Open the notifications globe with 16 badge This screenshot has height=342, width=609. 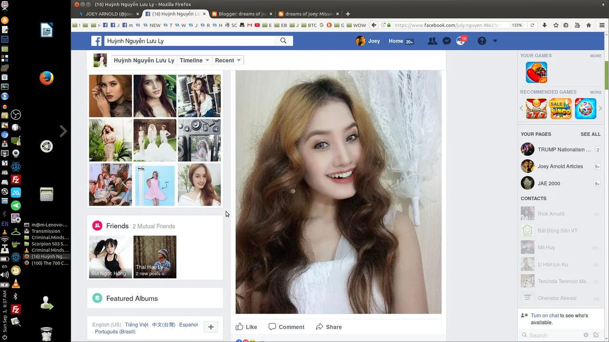point(461,41)
